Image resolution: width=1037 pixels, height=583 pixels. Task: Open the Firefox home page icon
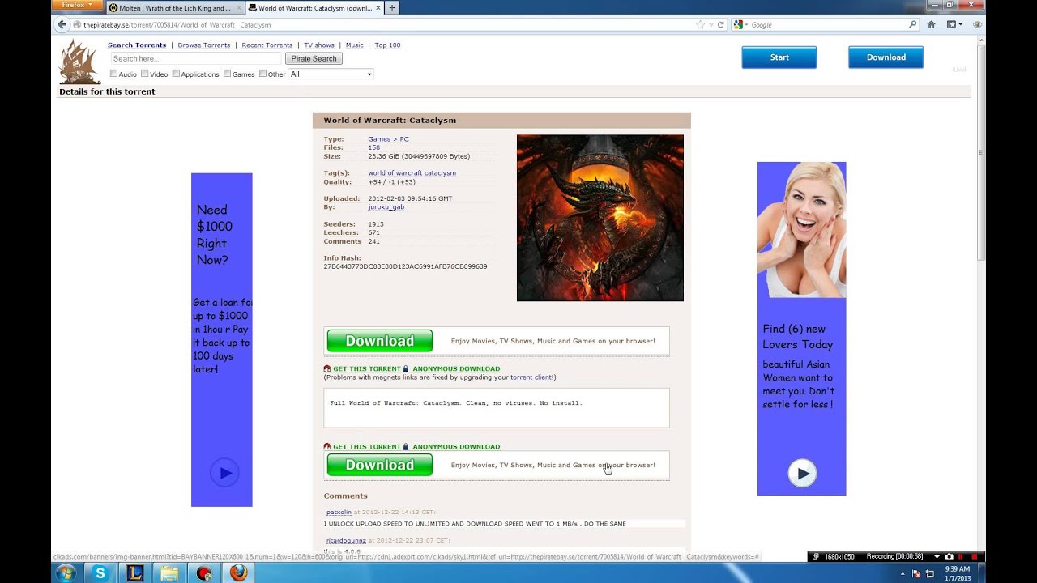[x=932, y=25]
